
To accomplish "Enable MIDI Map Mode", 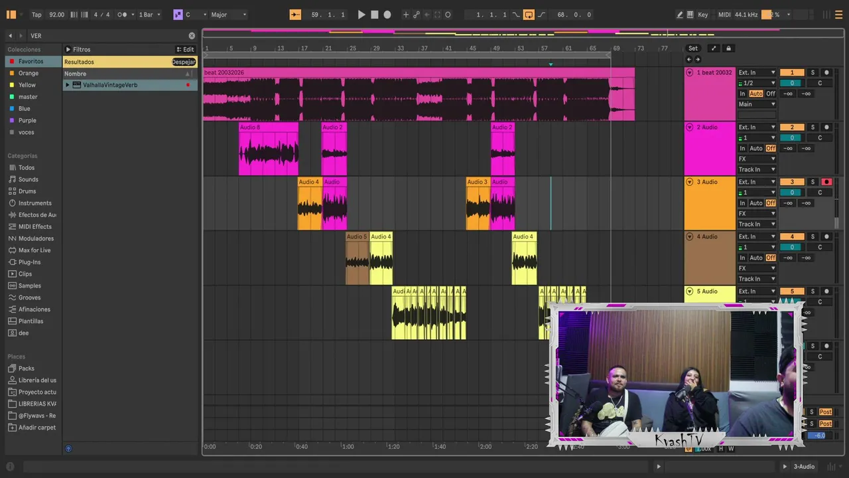I will (724, 15).
